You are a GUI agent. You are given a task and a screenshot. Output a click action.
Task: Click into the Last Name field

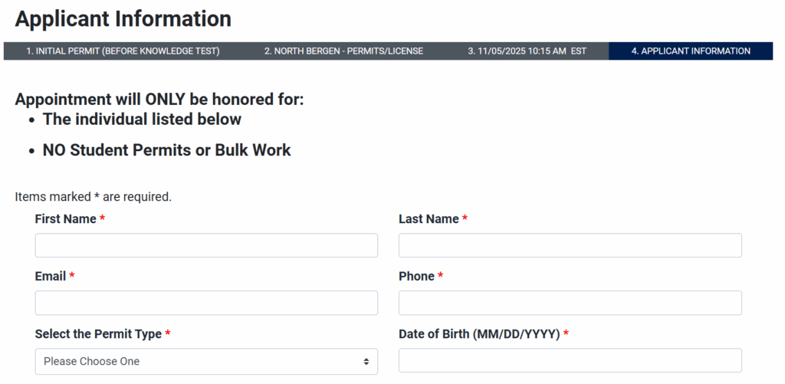(570, 245)
